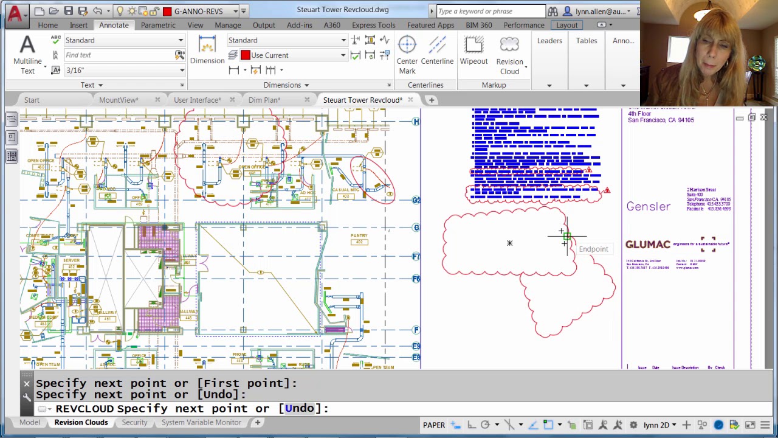Click the red Use Current color swatch
The image size is (778, 438).
[x=246, y=55]
